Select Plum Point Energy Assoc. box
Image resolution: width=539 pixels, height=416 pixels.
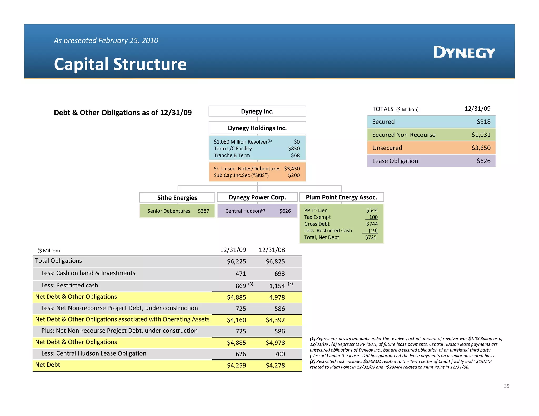tap(341, 197)
